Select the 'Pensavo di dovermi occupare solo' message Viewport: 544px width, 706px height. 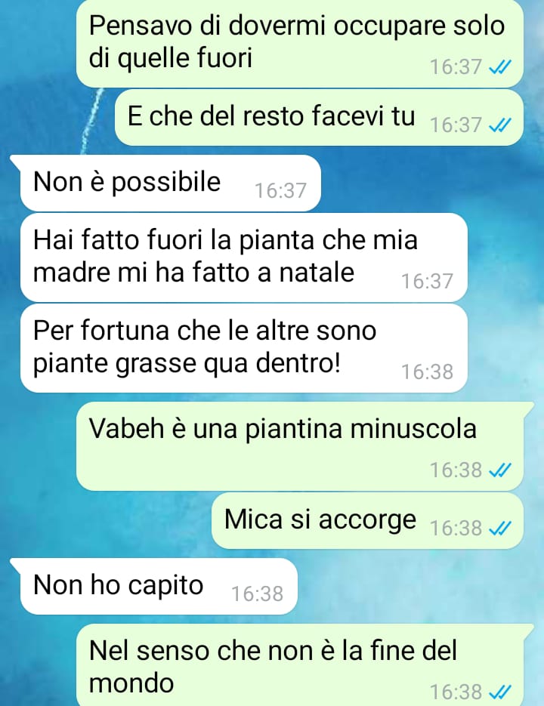300,44
